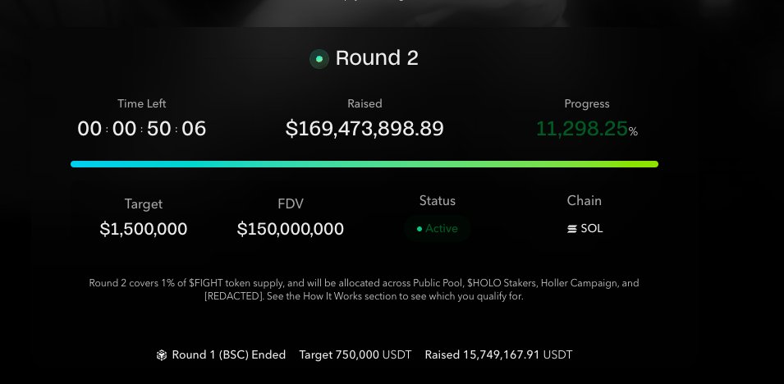The height and width of the screenshot is (384, 784).
Task: Open the Round 1 (BSC) Ended entry
Action: point(228,355)
